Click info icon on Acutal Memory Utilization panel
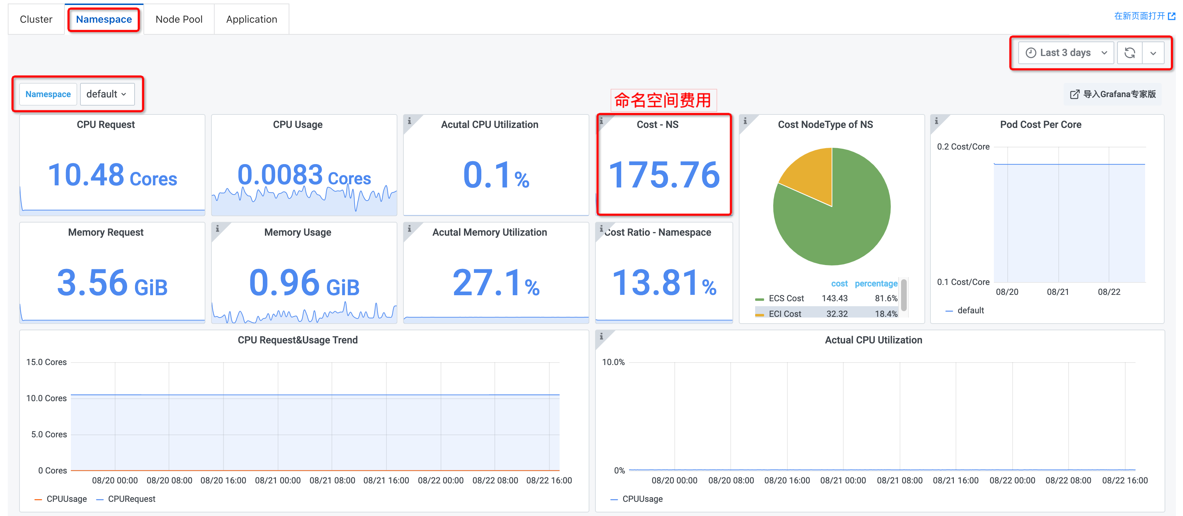This screenshot has width=1183, height=516. coord(409,228)
